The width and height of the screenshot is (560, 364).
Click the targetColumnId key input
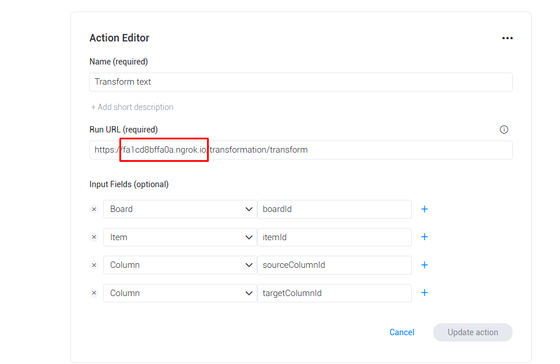[335, 293]
